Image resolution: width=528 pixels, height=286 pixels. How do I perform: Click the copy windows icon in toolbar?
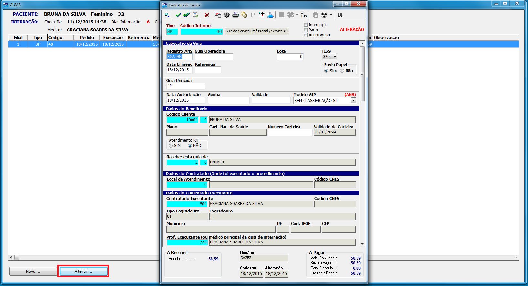coord(218,15)
